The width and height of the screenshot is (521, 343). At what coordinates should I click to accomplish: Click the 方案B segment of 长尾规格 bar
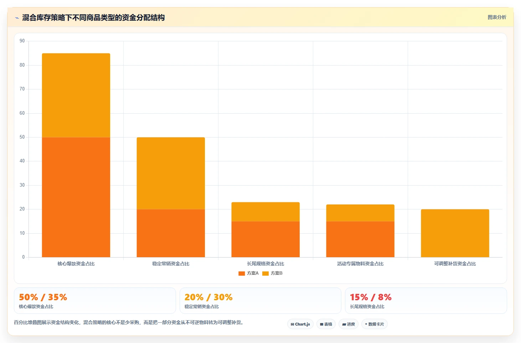265,212
